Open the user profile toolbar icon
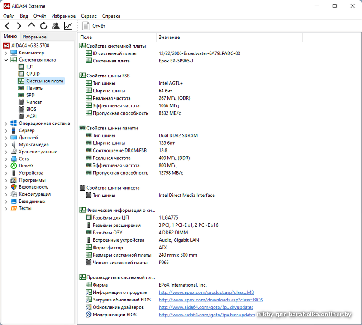 [56, 26]
